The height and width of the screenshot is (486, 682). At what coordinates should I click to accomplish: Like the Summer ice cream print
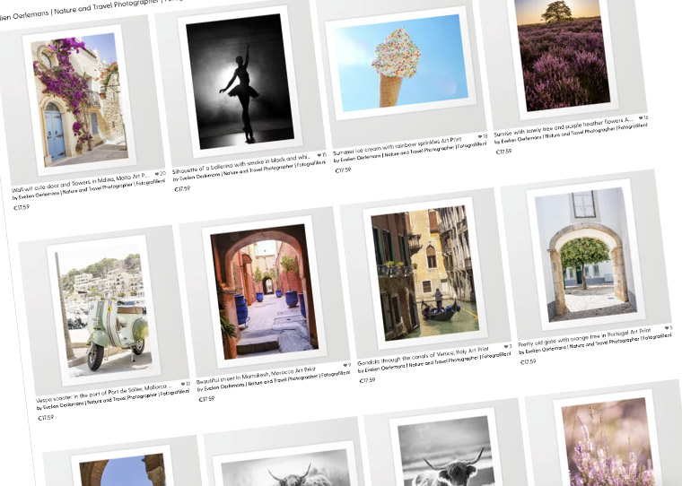[483, 136]
